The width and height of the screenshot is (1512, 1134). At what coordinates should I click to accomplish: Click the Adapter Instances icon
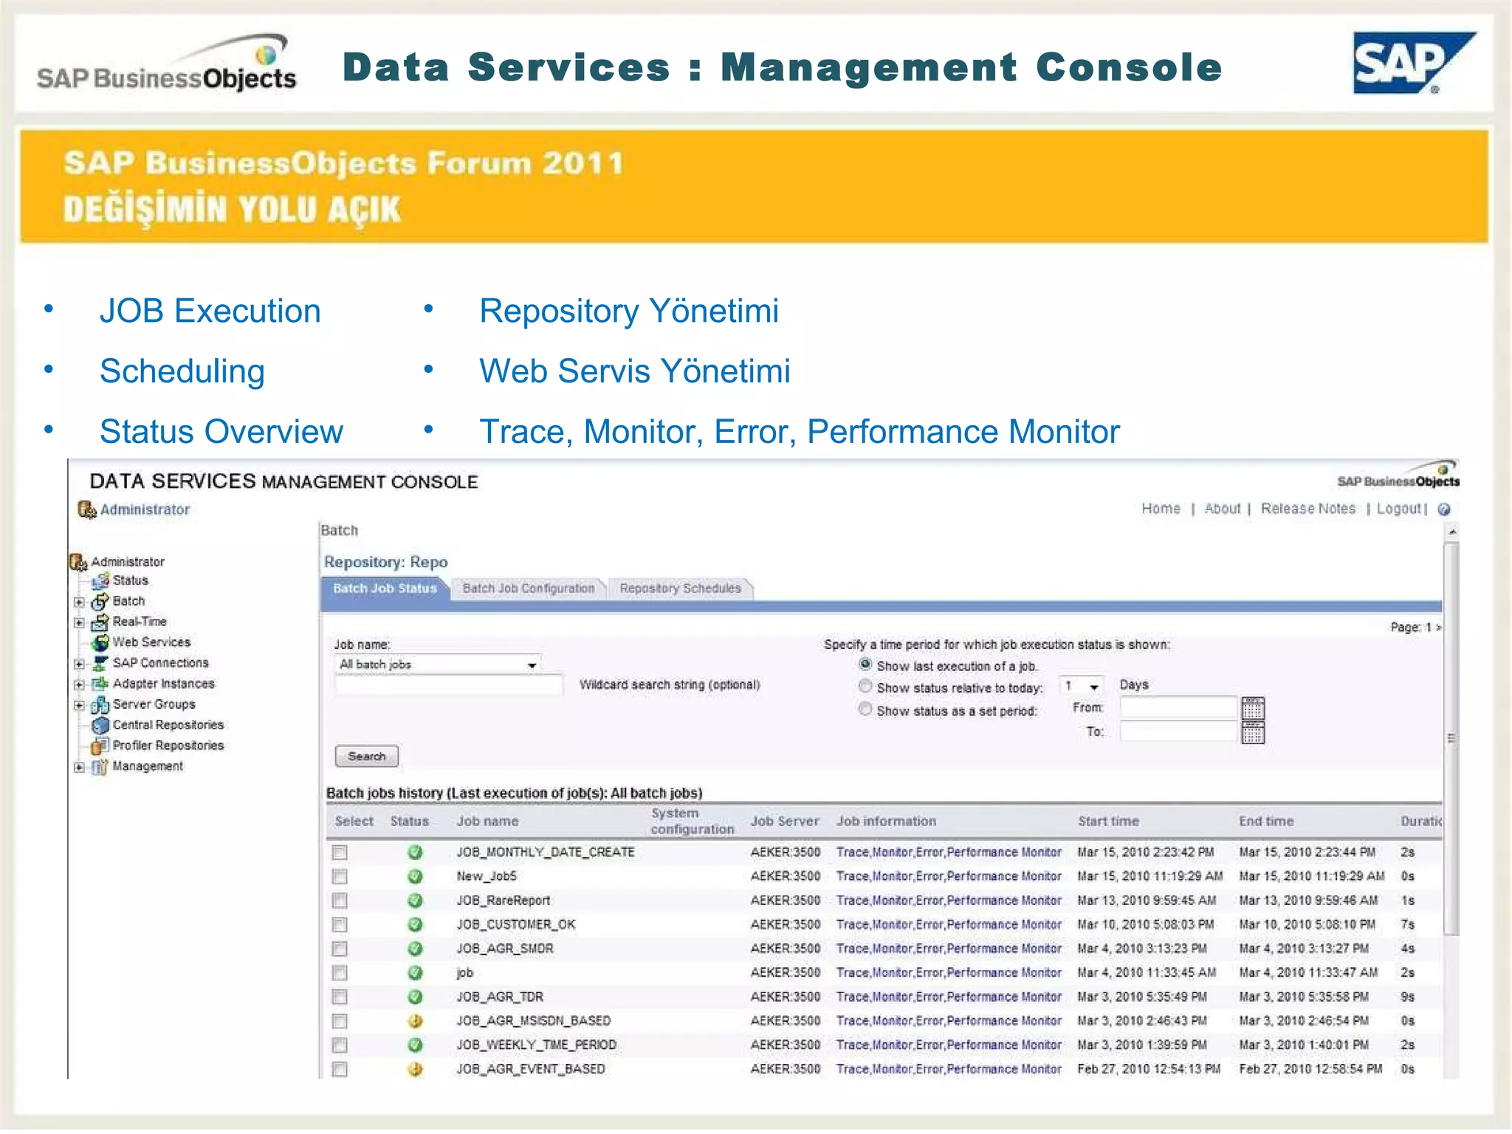100,684
